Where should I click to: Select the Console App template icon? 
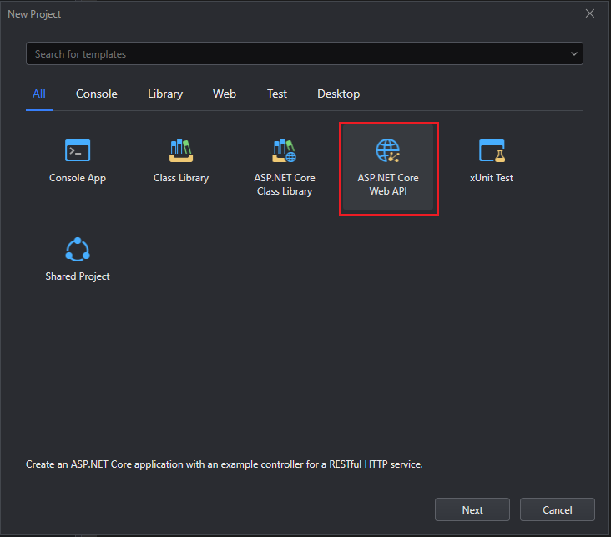pyautogui.click(x=78, y=150)
